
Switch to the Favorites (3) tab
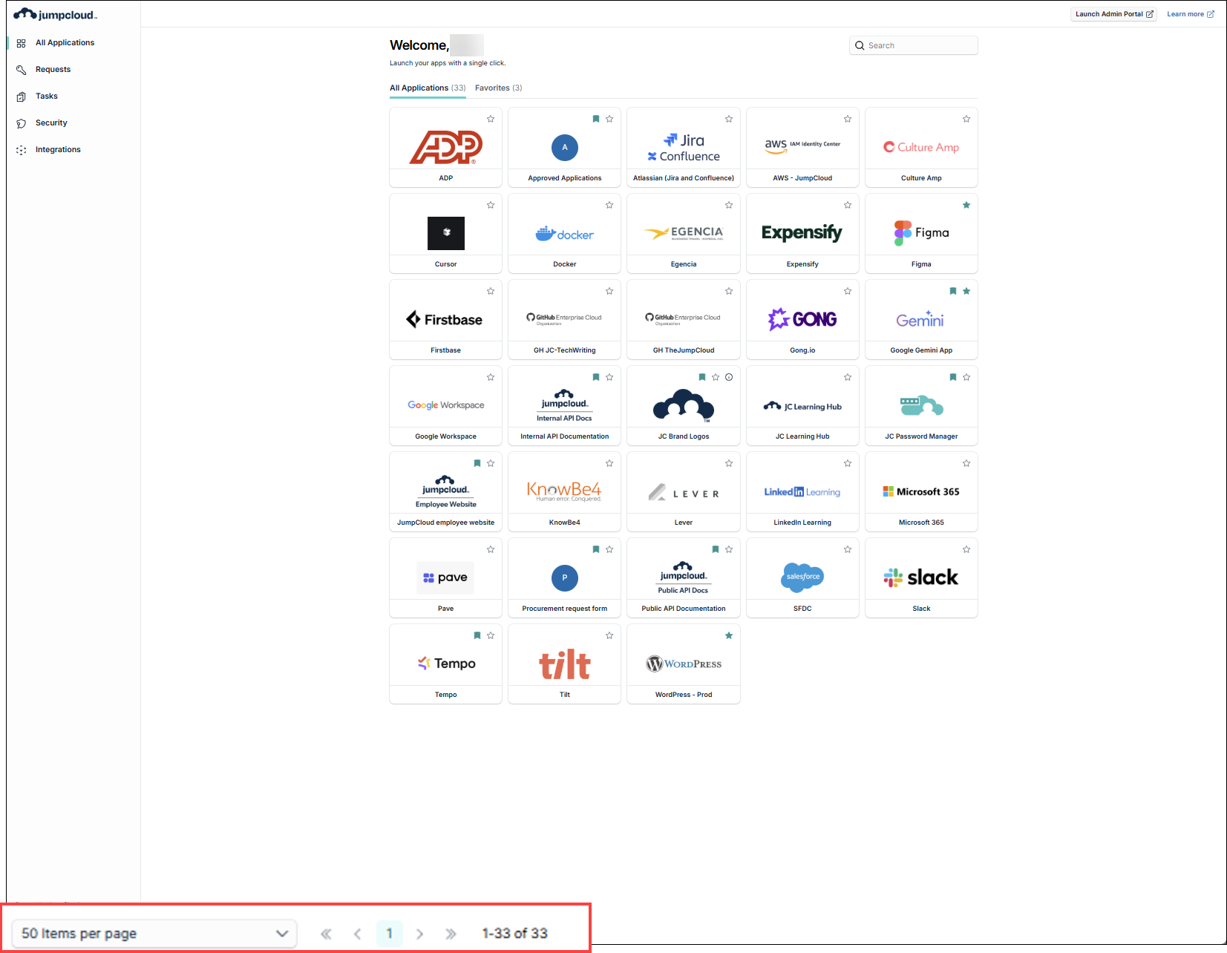(x=499, y=88)
